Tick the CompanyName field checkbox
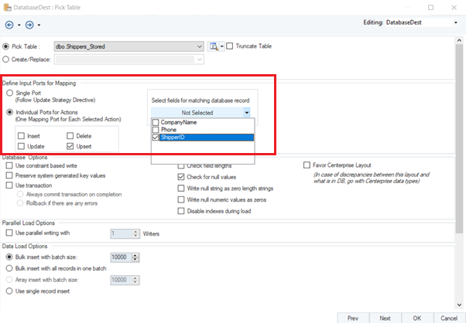The image size is (466, 323). point(156,123)
